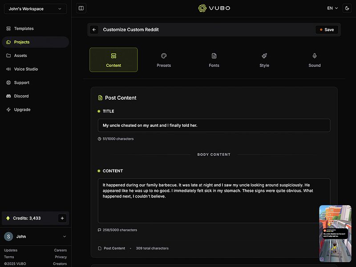Screen dimensions: 356x267
Task: Open John's account menu chevron
Action: click(x=65, y=236)
